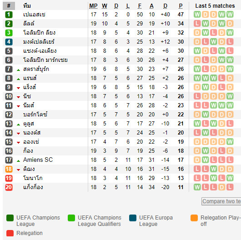Viewport: 241px width, 240px height.
Task: Click the Last 5 matches header
Action: (215, 6)
